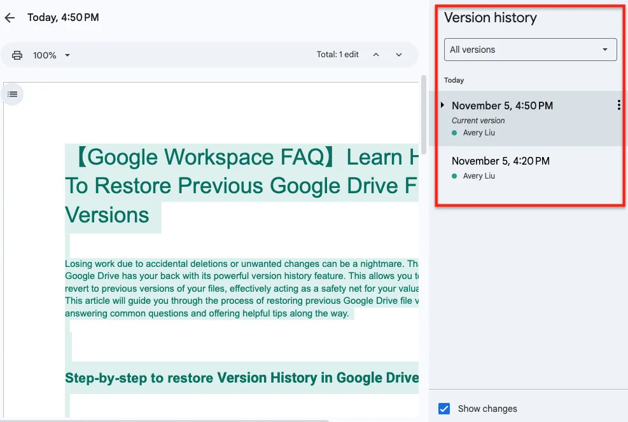Open the All versions dropdown

pyautogui.click(x=530, y=50)
